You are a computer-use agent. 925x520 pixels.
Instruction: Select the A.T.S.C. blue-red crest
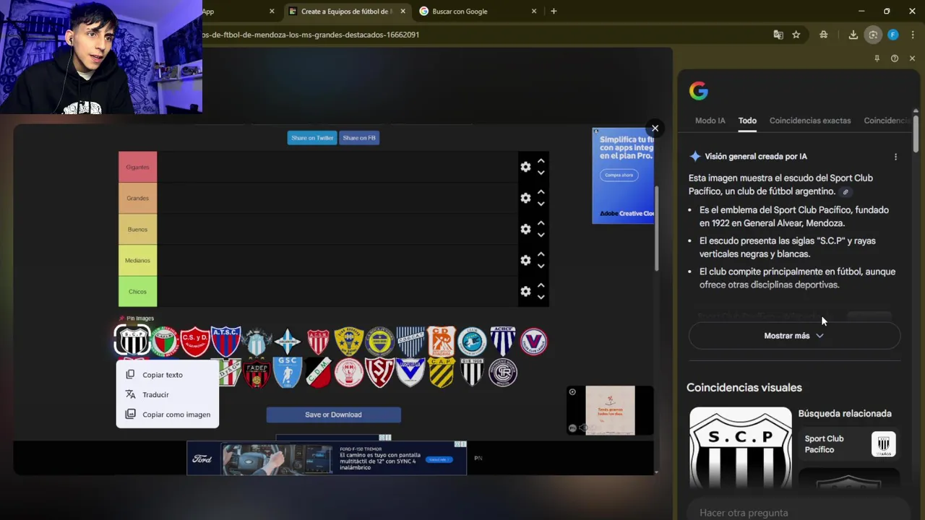click(x=225, y=342)
